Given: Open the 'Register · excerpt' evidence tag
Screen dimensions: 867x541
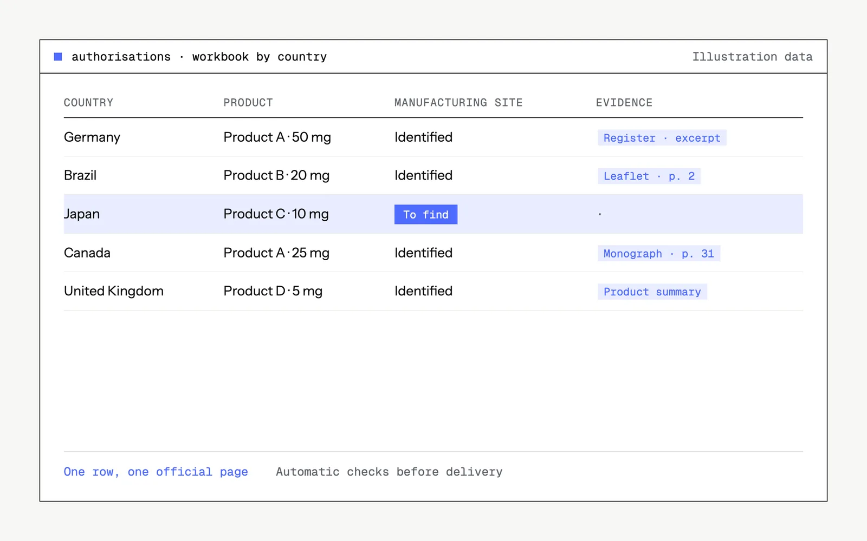Looking at the screenshot, I should tap(662, 138).
